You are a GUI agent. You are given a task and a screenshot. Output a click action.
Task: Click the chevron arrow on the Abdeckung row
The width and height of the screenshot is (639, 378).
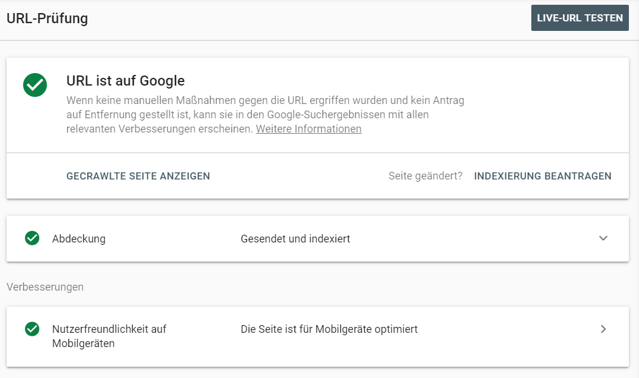[x=603, y=238]
